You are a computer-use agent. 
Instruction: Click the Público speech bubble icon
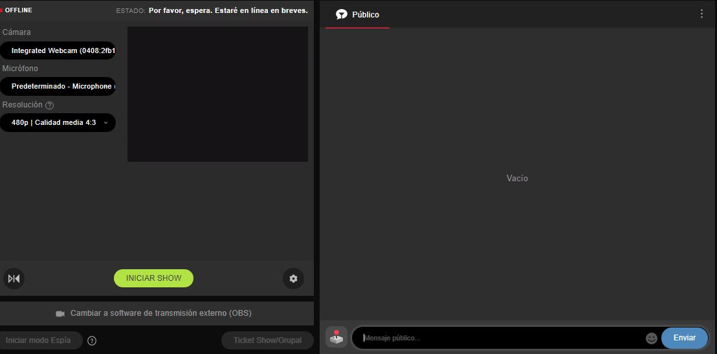point(342,15)
